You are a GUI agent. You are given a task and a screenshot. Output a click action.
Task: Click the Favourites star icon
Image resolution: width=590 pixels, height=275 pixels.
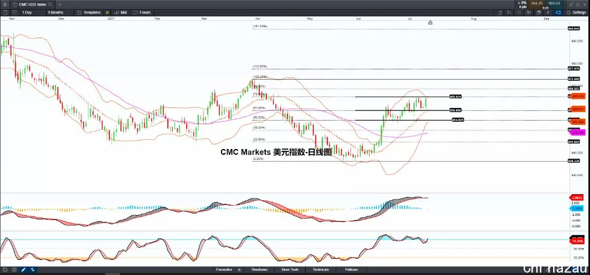coord(239,270)
